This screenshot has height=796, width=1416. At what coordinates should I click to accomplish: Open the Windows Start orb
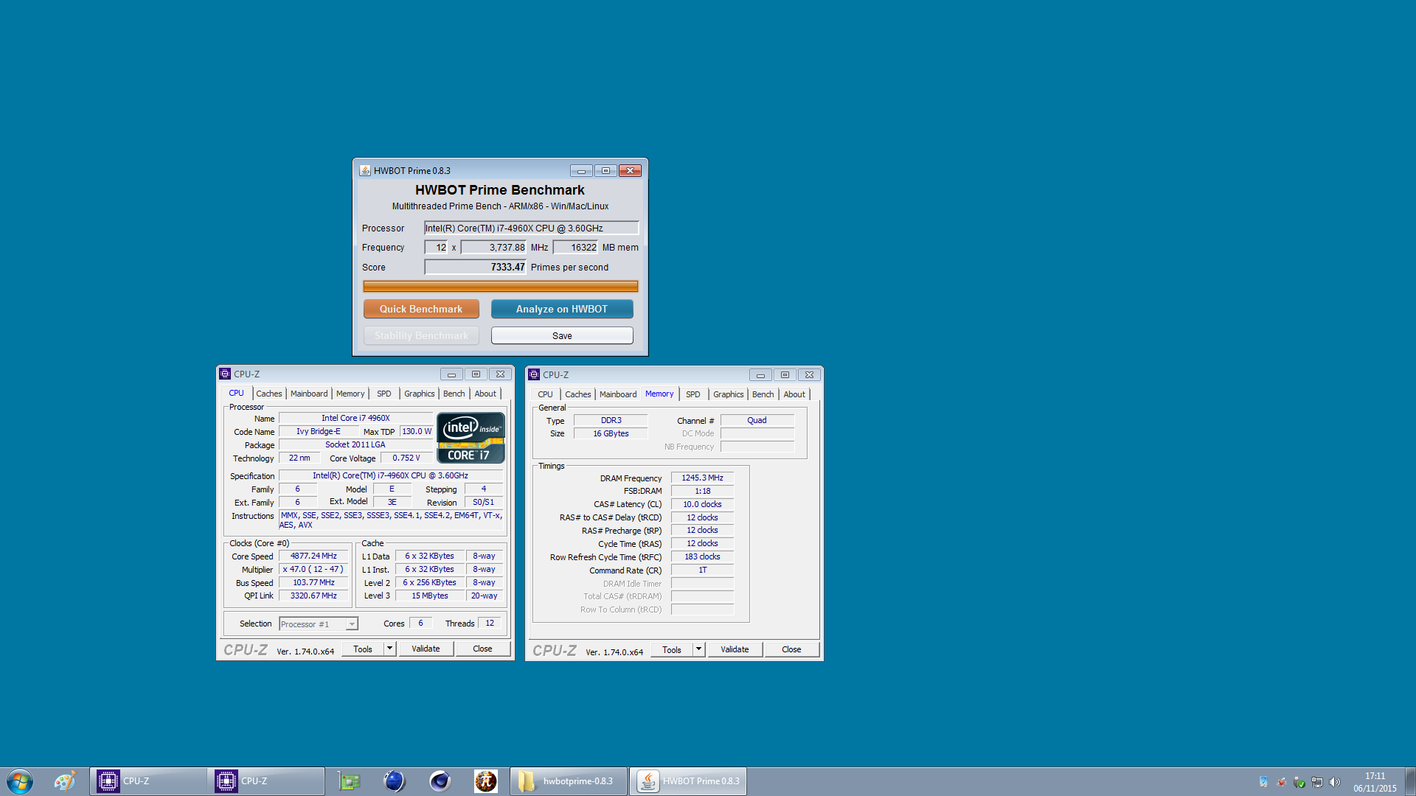(x=20, y=781)
